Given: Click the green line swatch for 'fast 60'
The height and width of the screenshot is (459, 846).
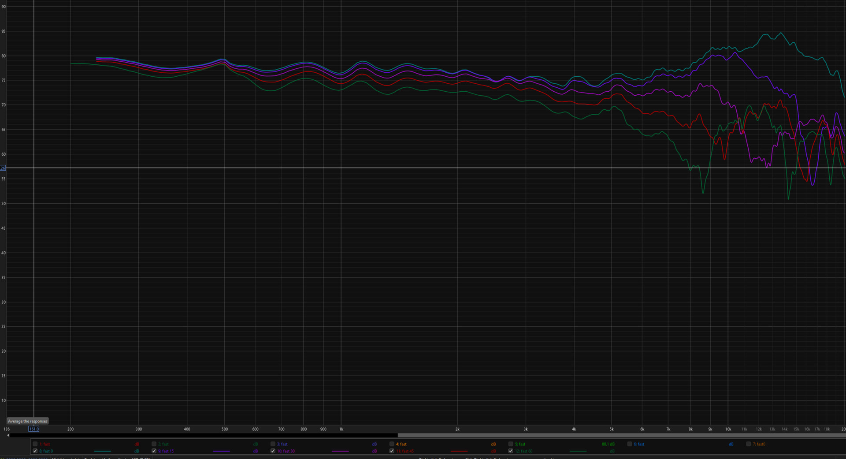Looking at the screenshot, I should pyautogui.click(x=578, y=451).
